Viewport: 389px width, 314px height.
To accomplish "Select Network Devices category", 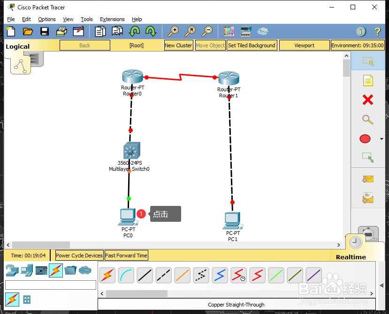I will (x=12, y=270).
